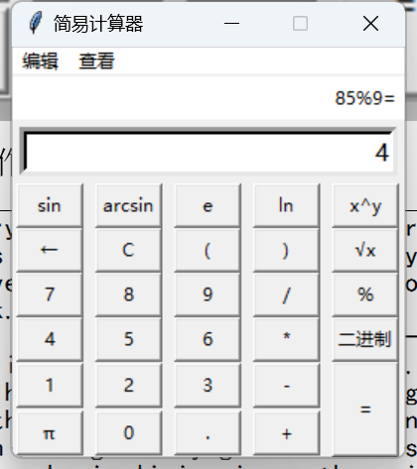417x469 pixels.
Task: Click the sin function button
Action: (x=50, y=205)
